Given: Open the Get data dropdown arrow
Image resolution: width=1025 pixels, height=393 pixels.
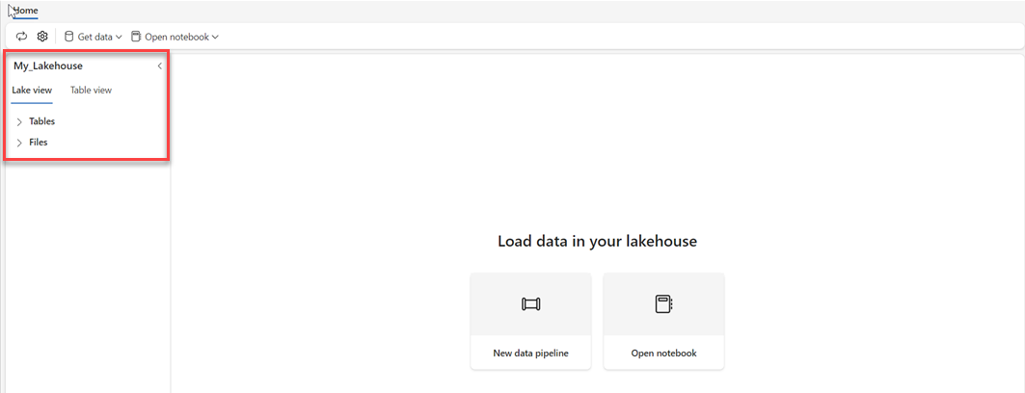Looking at the screenshot, I should (x=119, y=38).
